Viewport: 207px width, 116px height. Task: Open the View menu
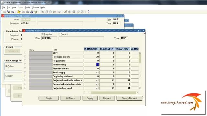click(14, 7)
